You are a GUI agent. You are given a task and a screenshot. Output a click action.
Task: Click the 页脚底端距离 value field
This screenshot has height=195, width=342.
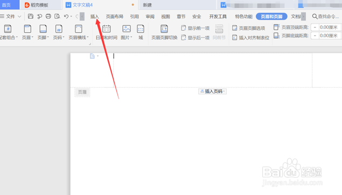pyautogui.click(x=330, y=35)
